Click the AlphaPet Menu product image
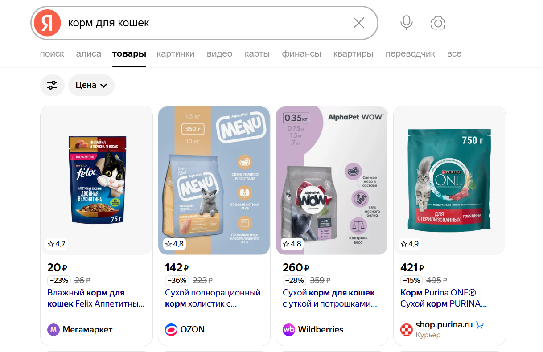The height and width of the screenshot is (352, 543). point(214,180)
